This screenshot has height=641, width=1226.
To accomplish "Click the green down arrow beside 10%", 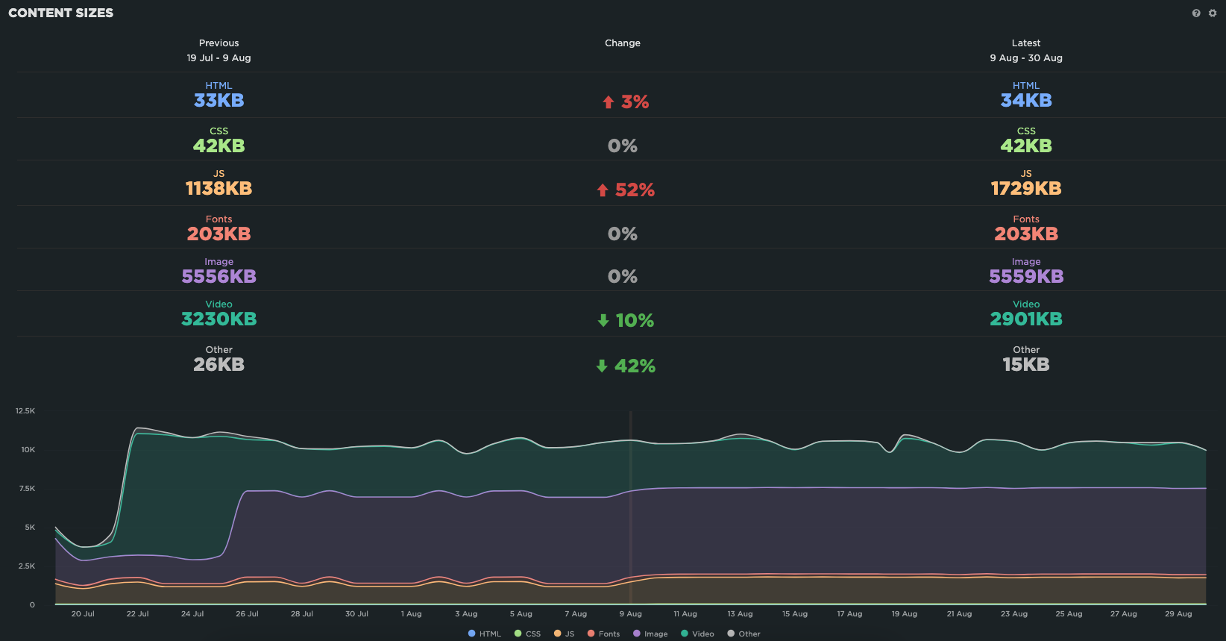I will pyautogui.click(x=603, y=321).
